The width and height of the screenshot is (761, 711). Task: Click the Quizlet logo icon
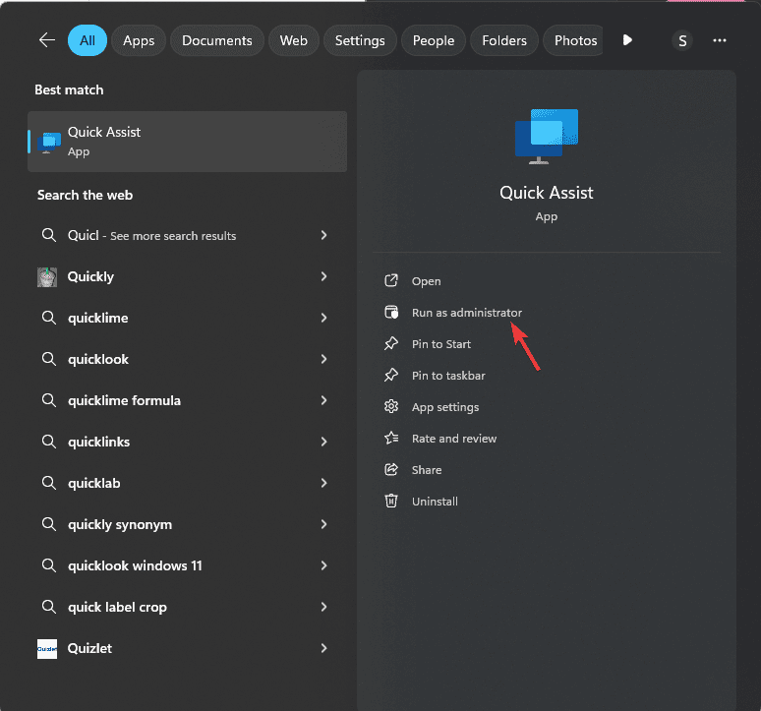[x=47, y=649]
